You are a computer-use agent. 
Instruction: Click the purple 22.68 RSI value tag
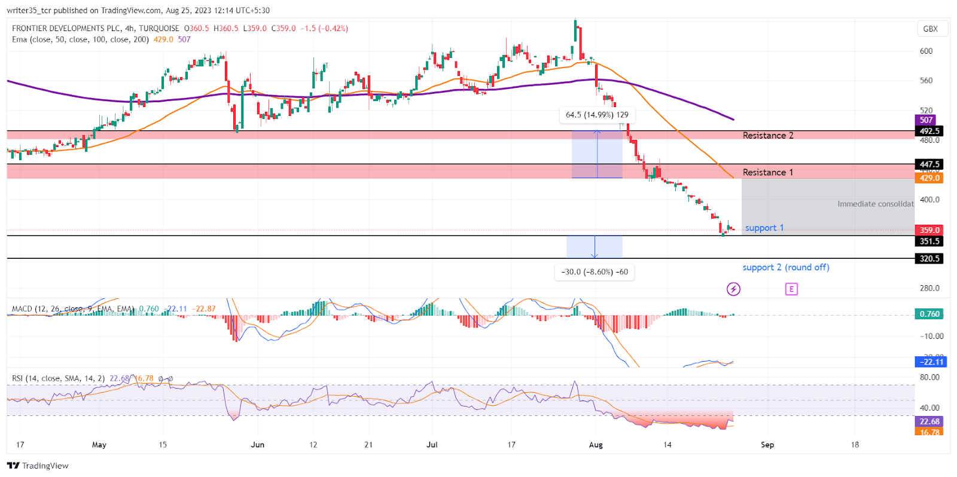[929, 421]
